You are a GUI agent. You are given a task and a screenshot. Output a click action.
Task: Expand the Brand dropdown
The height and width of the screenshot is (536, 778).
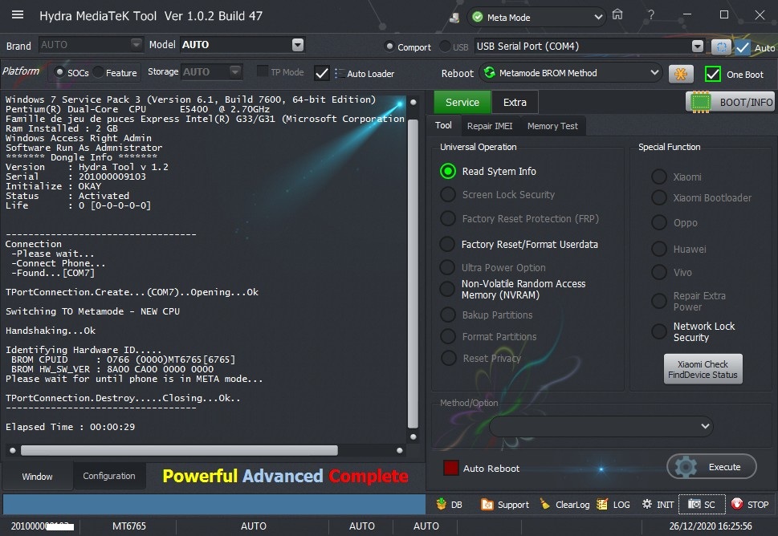(136, 45)
